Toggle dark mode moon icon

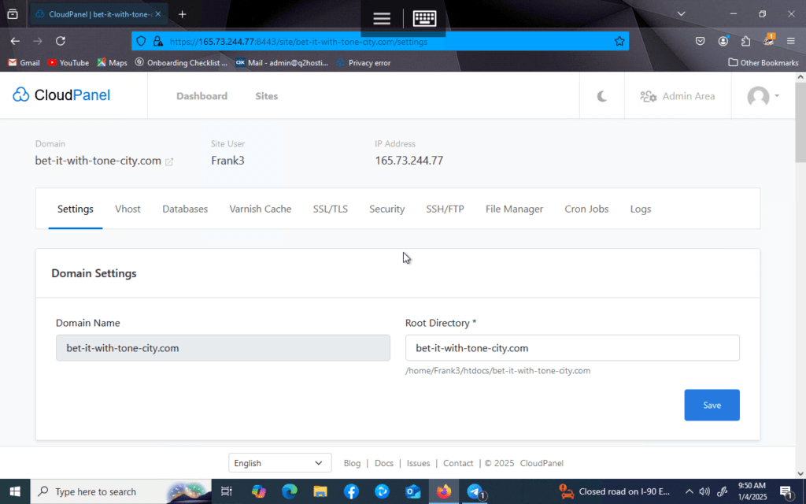[601, 96]
